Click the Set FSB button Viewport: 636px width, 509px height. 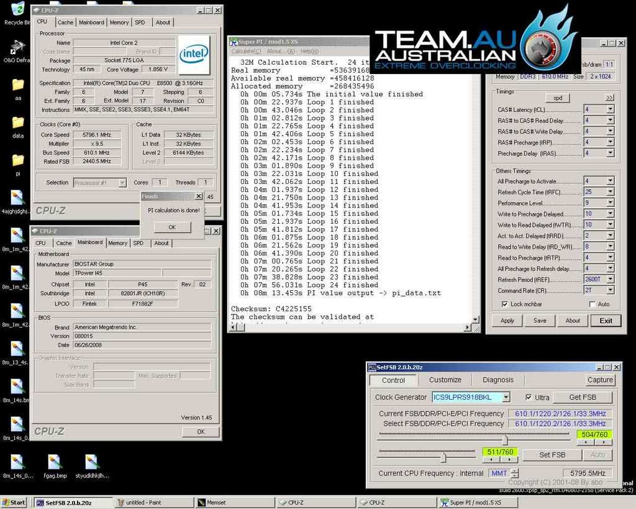(552, 455)
